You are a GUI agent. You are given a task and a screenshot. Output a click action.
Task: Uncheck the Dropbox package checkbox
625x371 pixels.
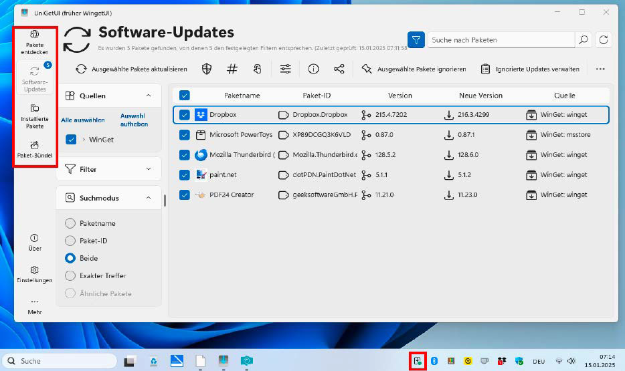pos(185,115)
